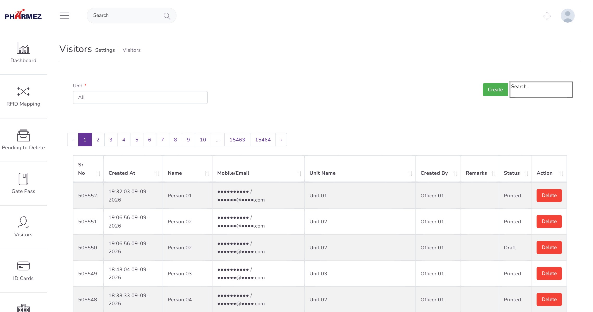Click the Visitors breadcrumb link
Viewport: 593px width, 312px height.
(x=131, y=50)
